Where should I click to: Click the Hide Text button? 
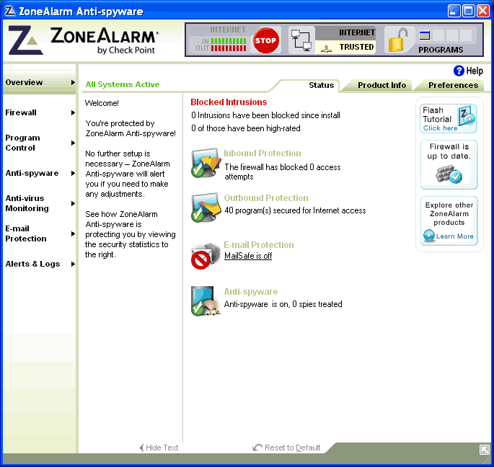click(x=159, y=448)
